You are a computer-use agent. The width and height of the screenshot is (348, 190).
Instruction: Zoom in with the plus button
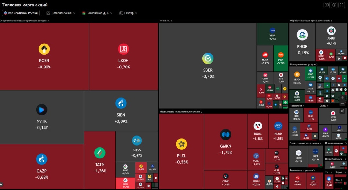(x=342, y=97)
